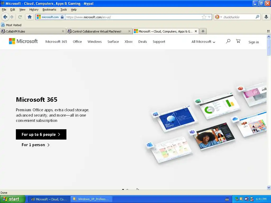
Task: Open the File menu
Action: coord(4,10)
